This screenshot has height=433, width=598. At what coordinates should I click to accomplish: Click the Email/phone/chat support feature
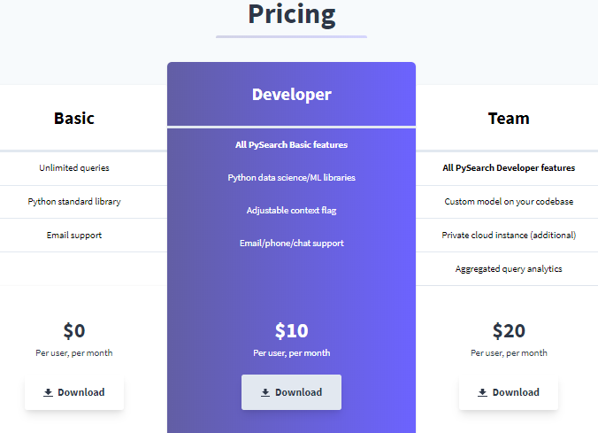click(x=291, y=244)
